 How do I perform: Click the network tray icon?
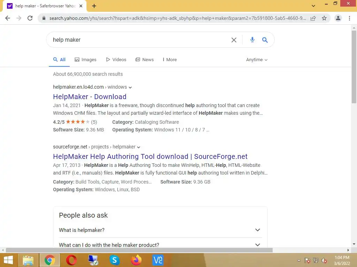(316, 260)
